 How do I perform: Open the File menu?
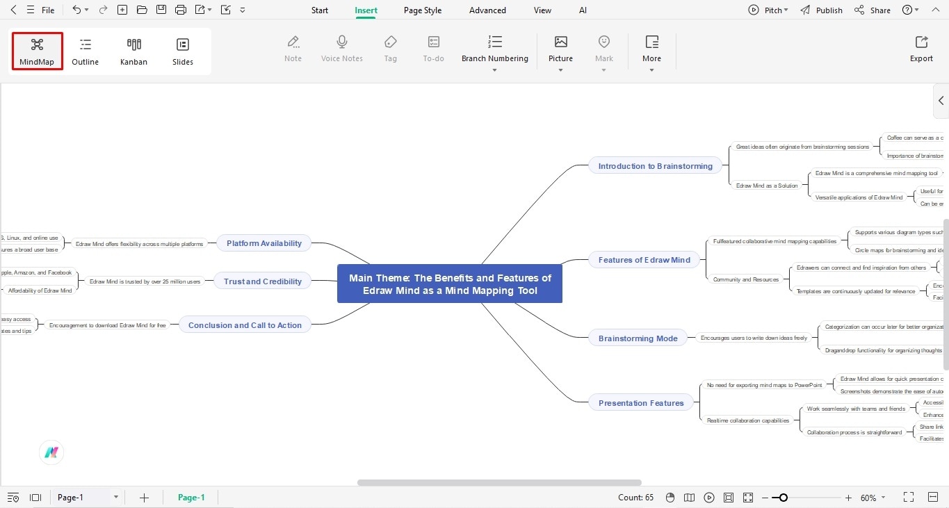tap(48, 10)
